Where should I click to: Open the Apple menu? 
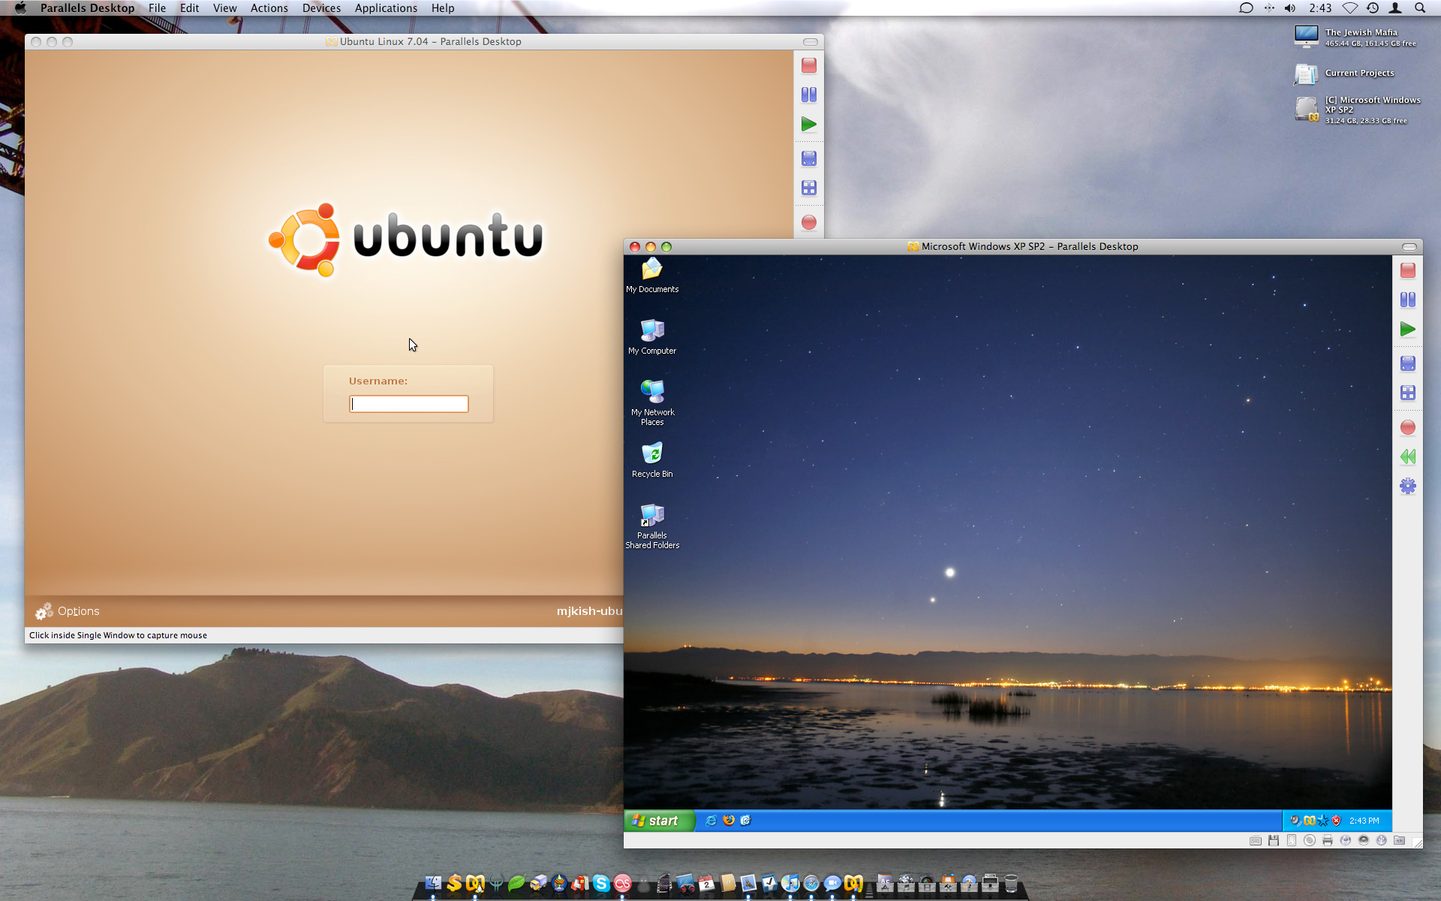coord(20,8)
